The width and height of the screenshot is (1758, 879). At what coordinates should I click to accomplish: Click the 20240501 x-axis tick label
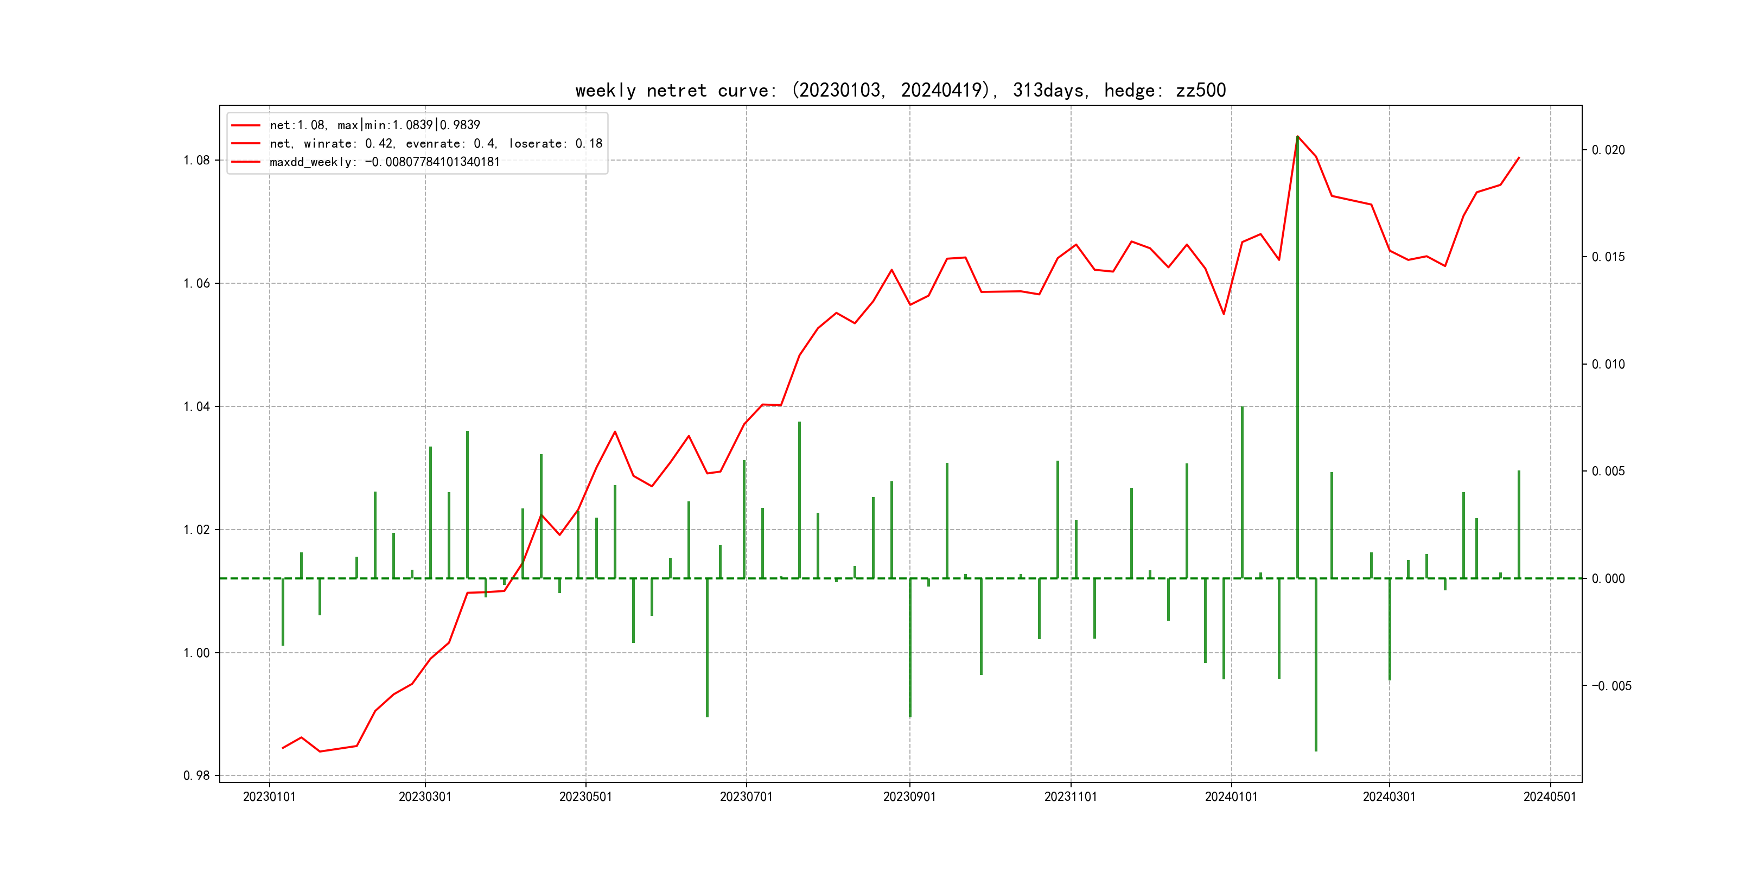1550,797
